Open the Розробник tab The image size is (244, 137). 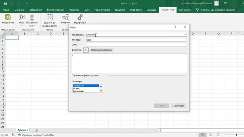pyautogui.click(x=136, y=10)
